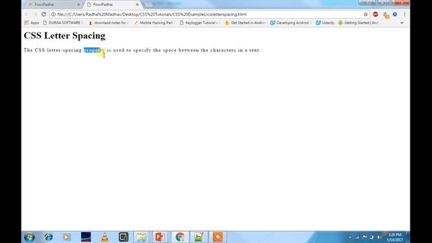Click the browser forward arrow

pos(35,14)
